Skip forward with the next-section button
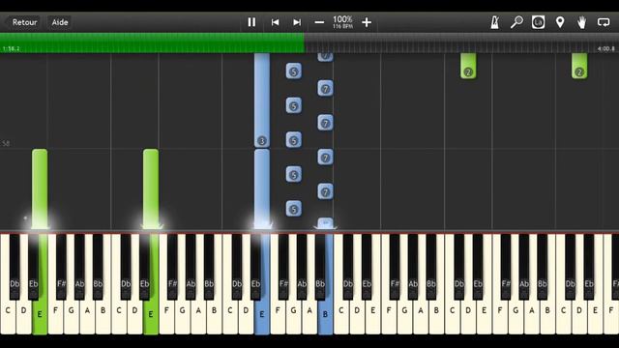This screenshot has width=619, height=348. tap(297, 22)
